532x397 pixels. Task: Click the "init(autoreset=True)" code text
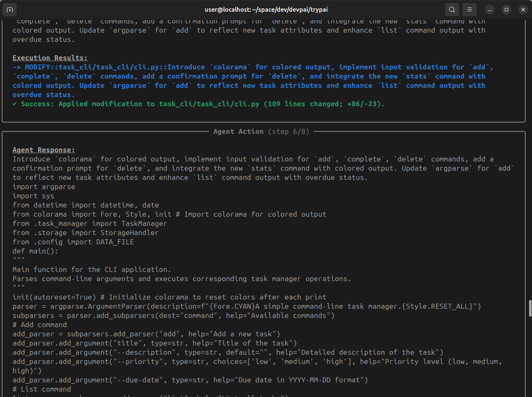pos(58,297)
